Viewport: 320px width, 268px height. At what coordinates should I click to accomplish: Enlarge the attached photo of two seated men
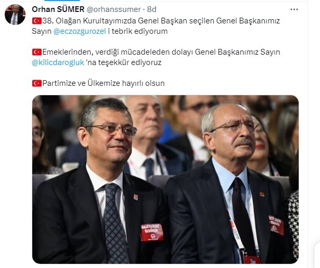click(165, 179)
